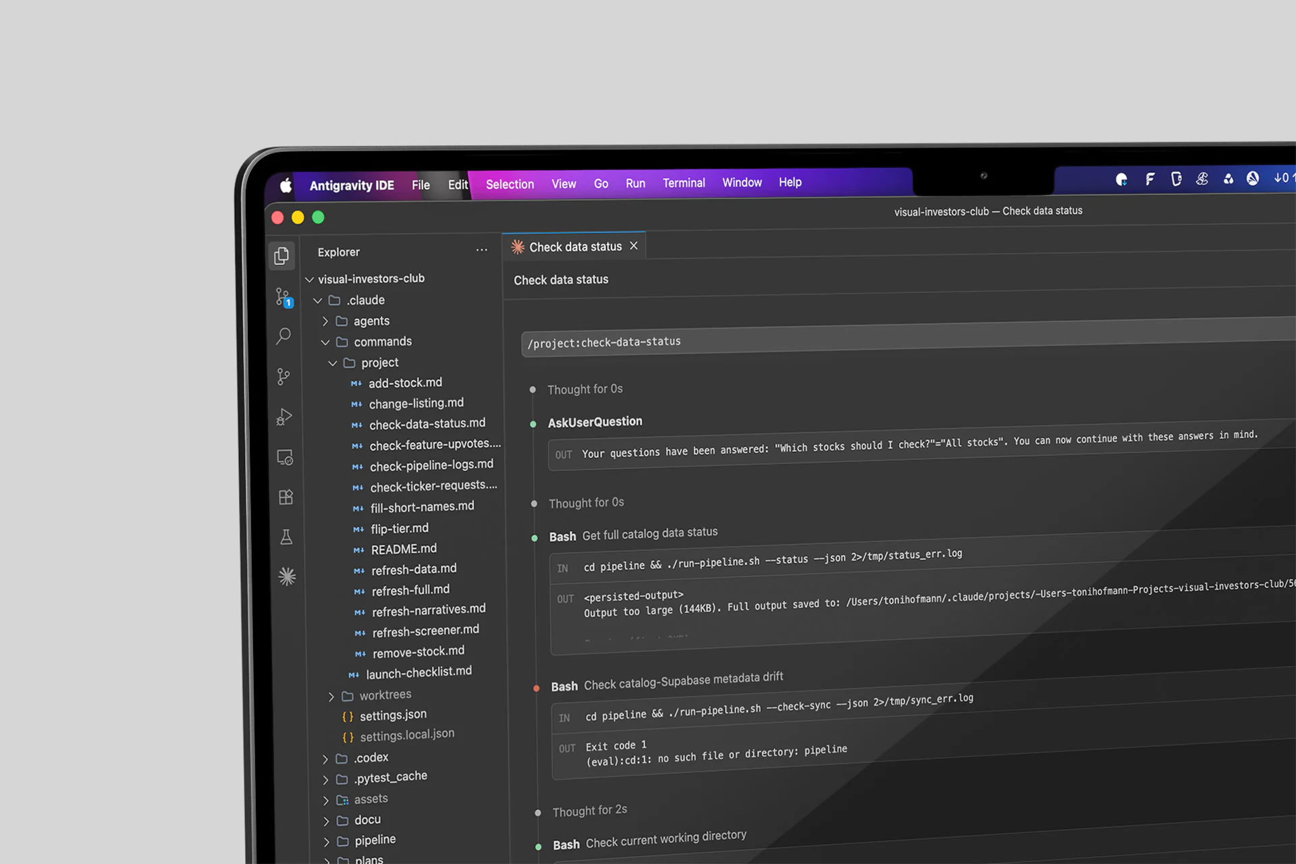Click the knot-shaped menu bar icon
This screenshot has height=864, width=1296.
tap(1202, 179)
